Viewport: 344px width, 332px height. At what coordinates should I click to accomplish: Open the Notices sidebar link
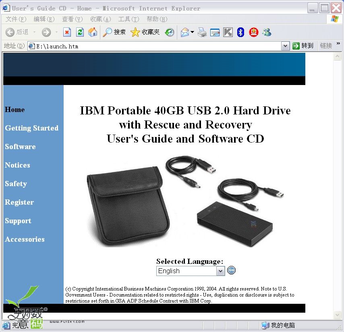pyautogui.click(x=17, y=165)
